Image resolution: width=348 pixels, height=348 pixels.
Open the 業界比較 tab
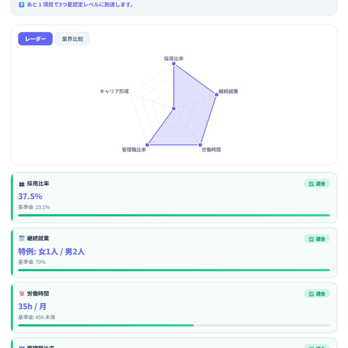(72, 39)
